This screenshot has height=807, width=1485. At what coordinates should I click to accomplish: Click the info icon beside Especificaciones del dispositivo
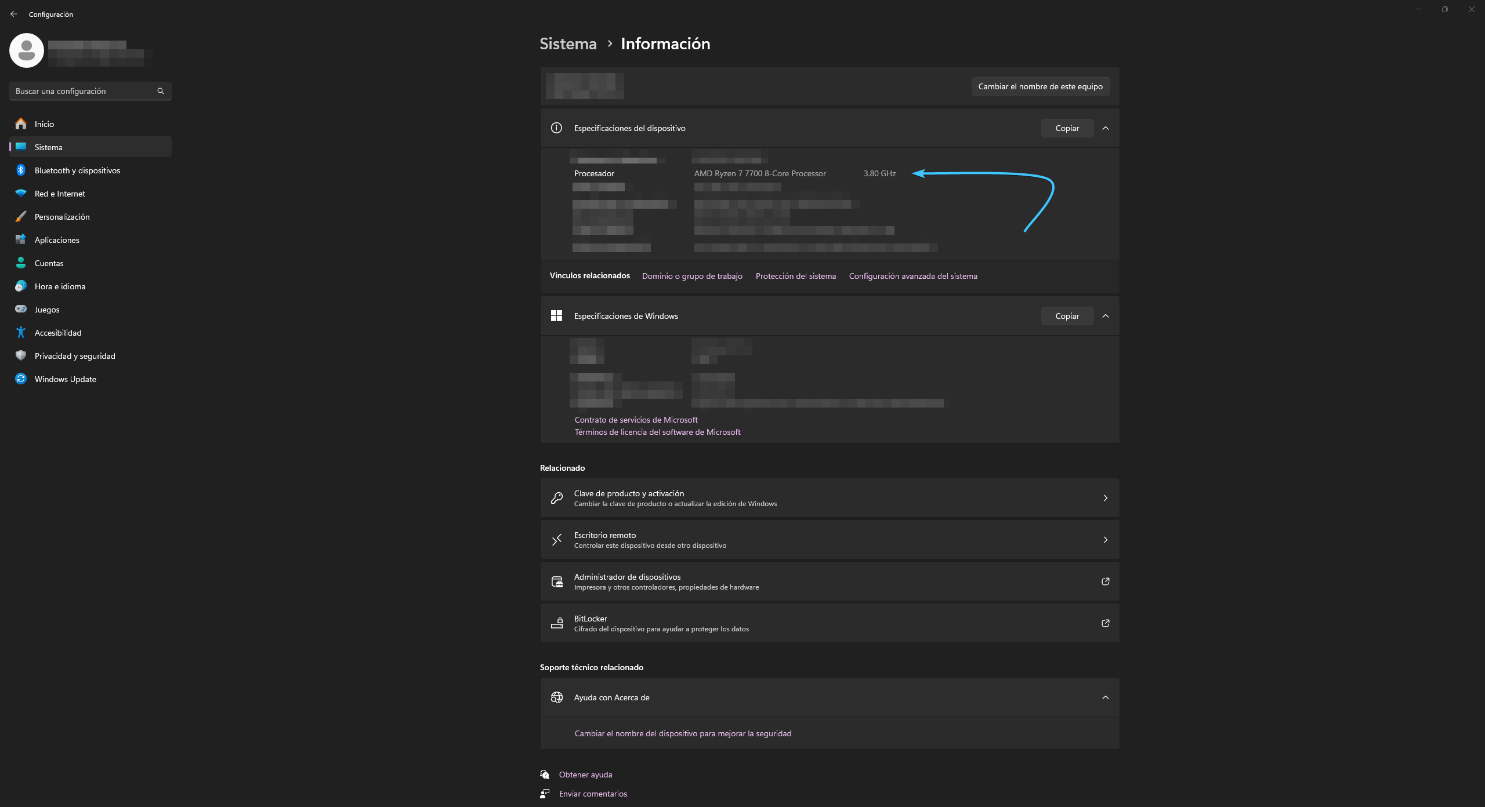pos(556,128)
